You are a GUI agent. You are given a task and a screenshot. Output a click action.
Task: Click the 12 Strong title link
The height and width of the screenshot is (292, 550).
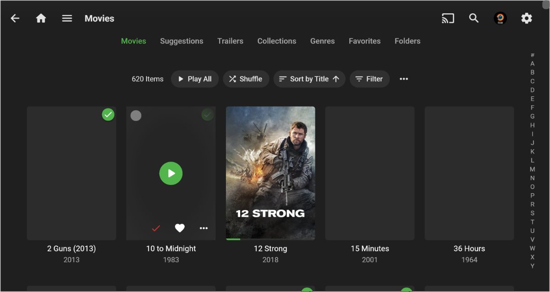coord(270,249)
